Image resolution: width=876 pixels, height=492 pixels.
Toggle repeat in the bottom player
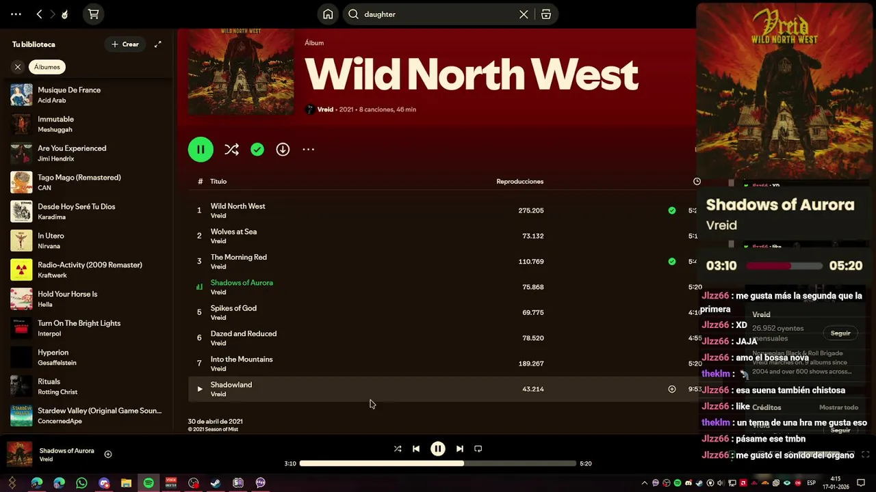pos(478,449)
